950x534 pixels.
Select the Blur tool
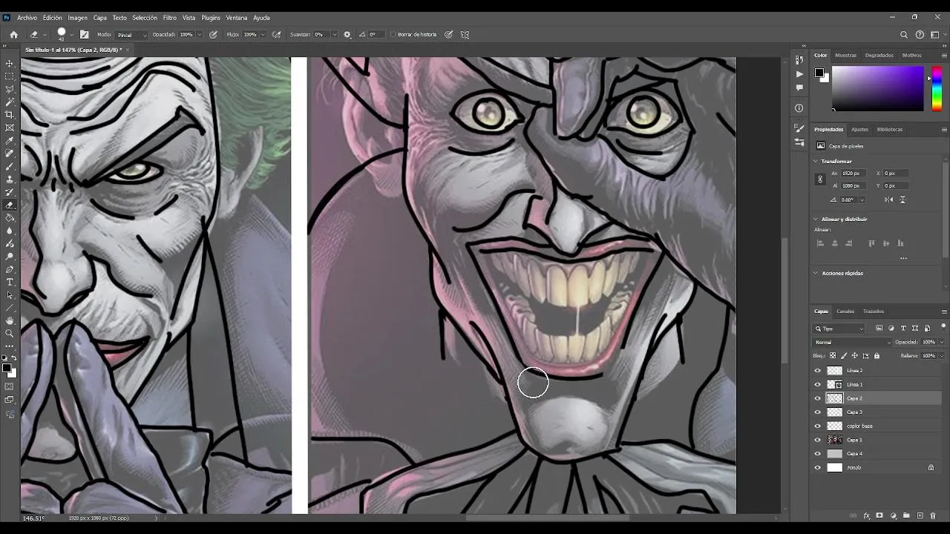tap(10, 231)
